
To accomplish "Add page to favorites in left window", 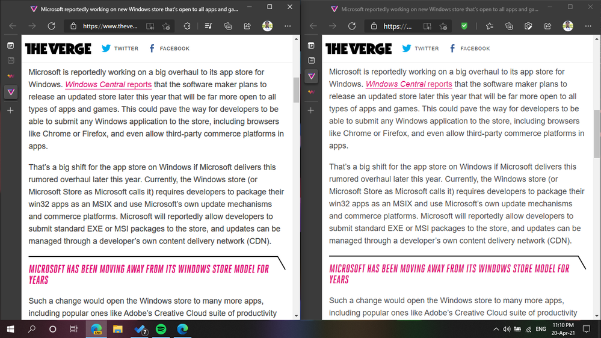I will [166, 26].
